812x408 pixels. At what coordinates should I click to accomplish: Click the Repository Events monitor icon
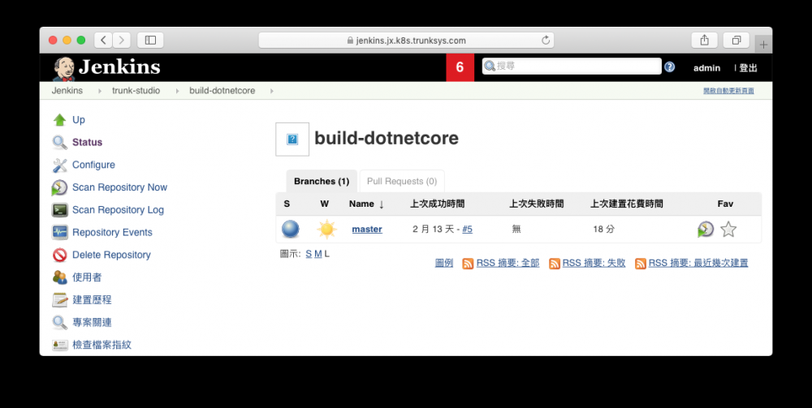coord(59,232)
